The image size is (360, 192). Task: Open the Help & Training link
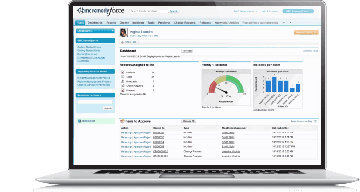coord(270,11)
